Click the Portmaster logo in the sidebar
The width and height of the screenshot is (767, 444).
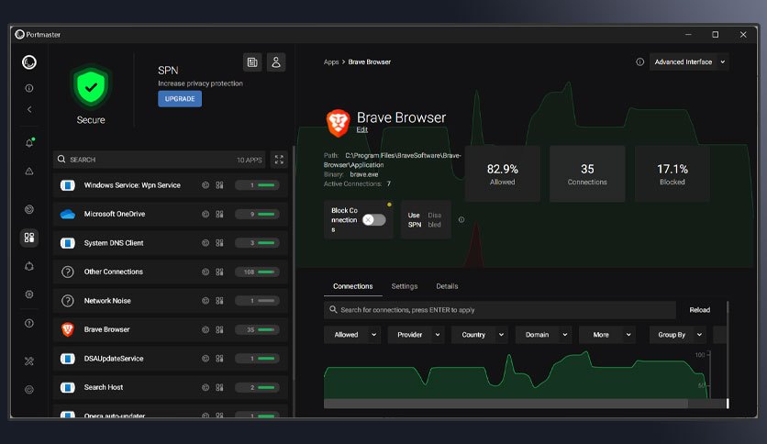click(x=29, y=62)
